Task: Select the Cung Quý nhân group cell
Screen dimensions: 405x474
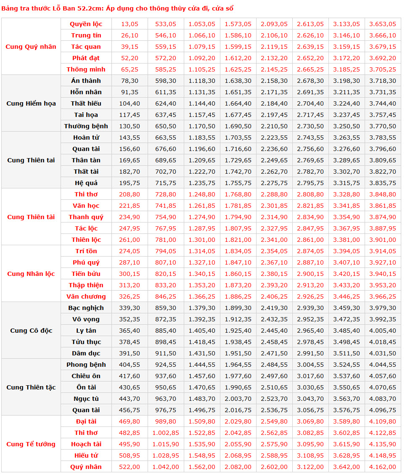Action: pos(31,47)
